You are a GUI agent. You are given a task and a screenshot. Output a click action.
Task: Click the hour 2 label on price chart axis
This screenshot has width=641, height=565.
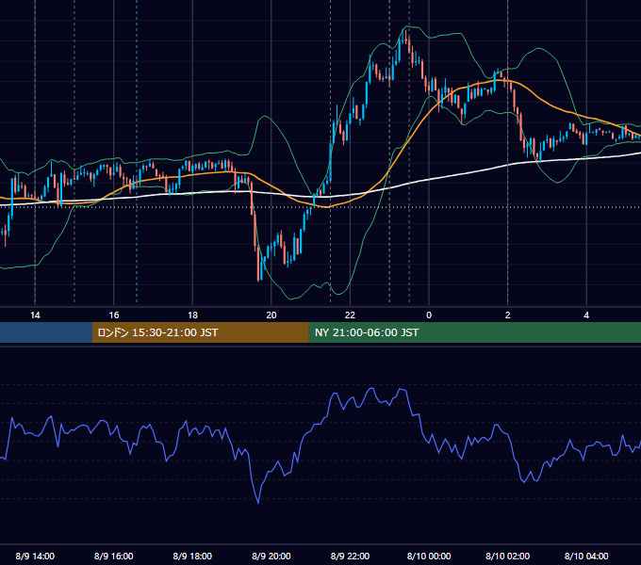pyautogui.click(x=508, y=315)
